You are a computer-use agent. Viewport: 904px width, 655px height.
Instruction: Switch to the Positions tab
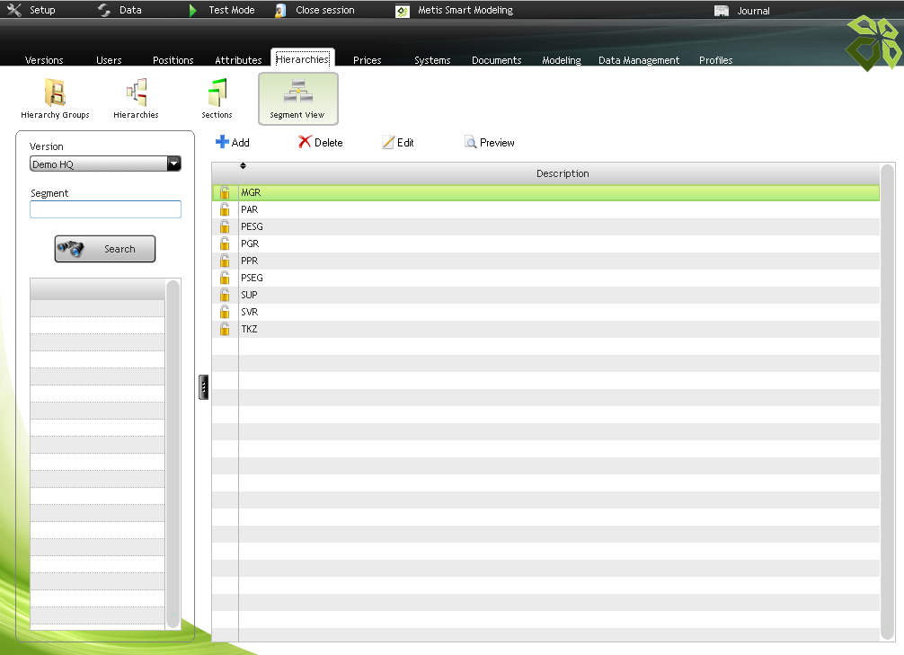173,60
